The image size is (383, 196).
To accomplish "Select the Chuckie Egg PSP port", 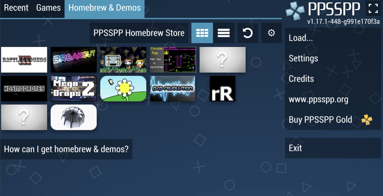I will [x=173, y=59].
